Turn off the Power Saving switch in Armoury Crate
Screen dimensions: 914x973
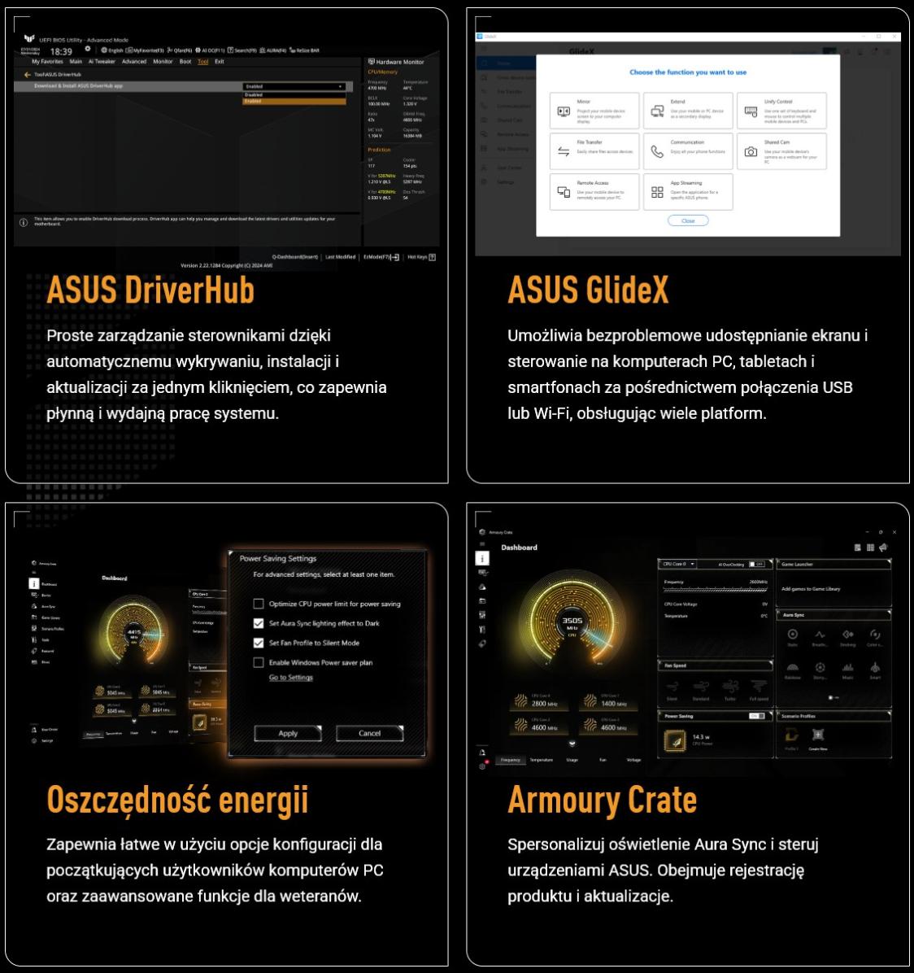point(757,715)
